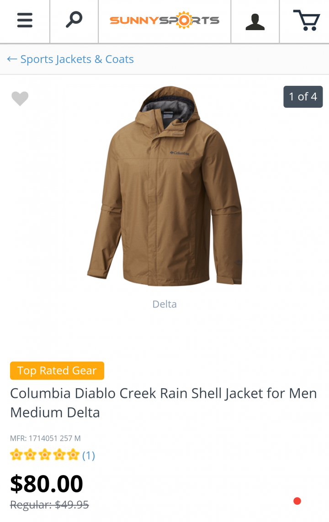This screenshot has height=522, width=329.
Task: Go back via the left arrow
Action: pyautogui.click(x=12, y=59)
